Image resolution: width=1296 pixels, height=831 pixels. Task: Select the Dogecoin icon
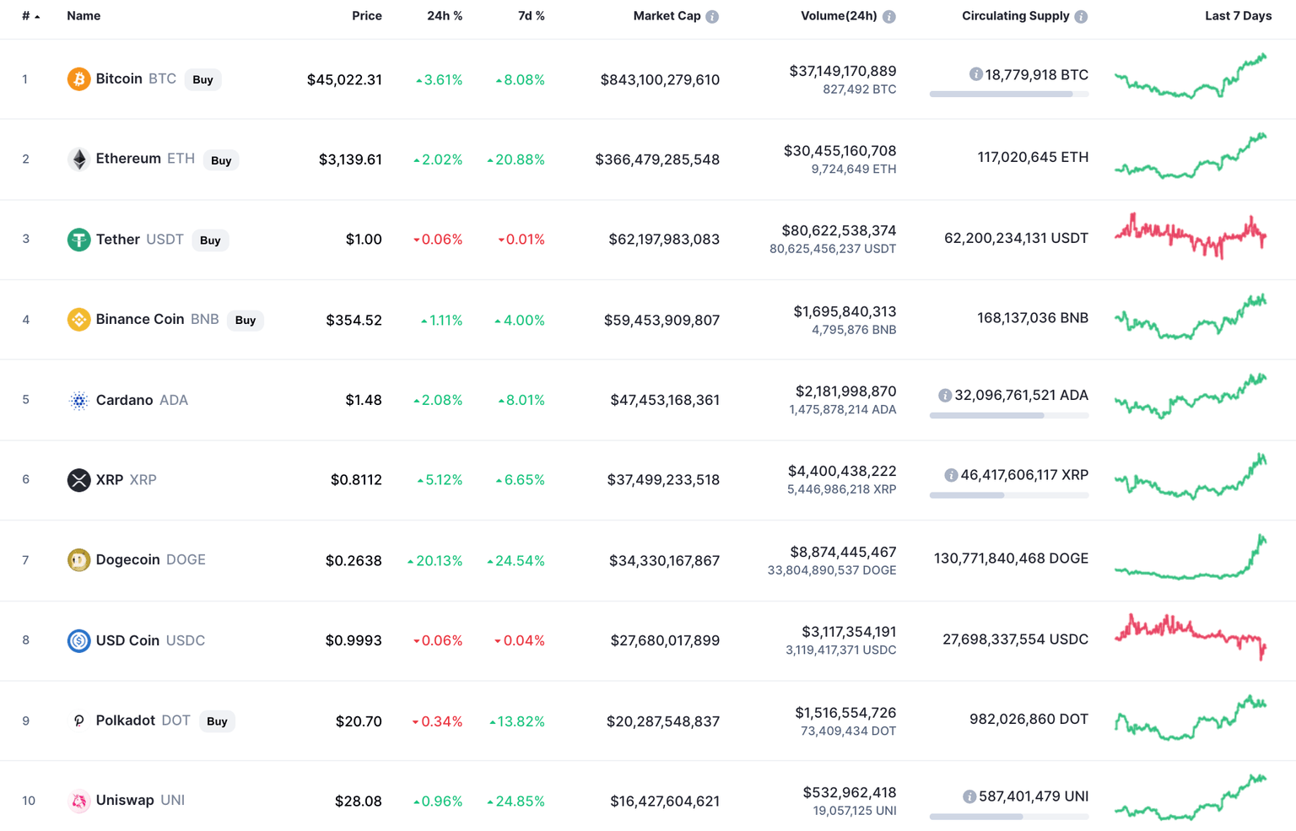click(78, 559)
